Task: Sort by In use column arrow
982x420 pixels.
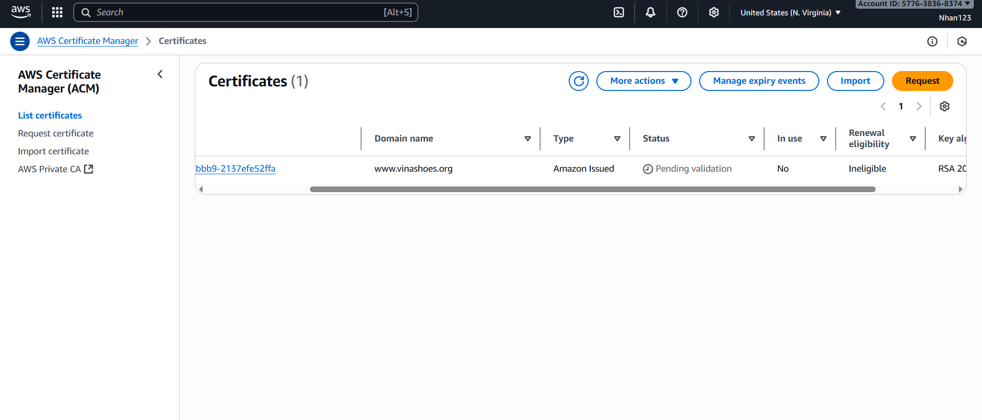Action: 823,138
